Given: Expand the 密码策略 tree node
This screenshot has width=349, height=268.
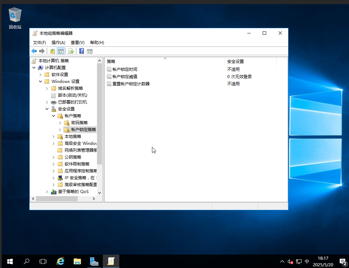Looking at the screenshot, I should point(60,123).
